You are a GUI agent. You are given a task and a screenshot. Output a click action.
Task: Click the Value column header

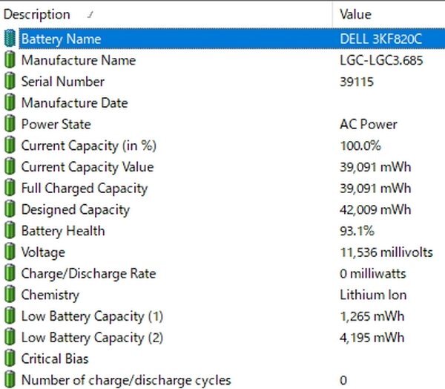[x=355, y=14]
